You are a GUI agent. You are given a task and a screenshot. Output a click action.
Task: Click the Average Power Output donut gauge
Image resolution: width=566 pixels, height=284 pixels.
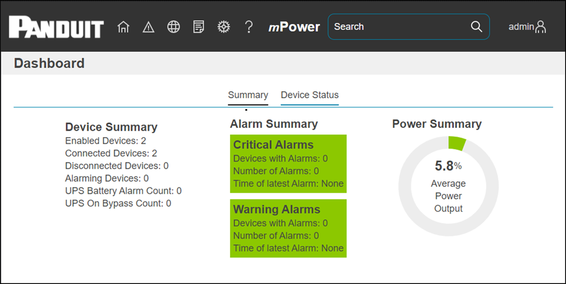(x=448, y=186)
